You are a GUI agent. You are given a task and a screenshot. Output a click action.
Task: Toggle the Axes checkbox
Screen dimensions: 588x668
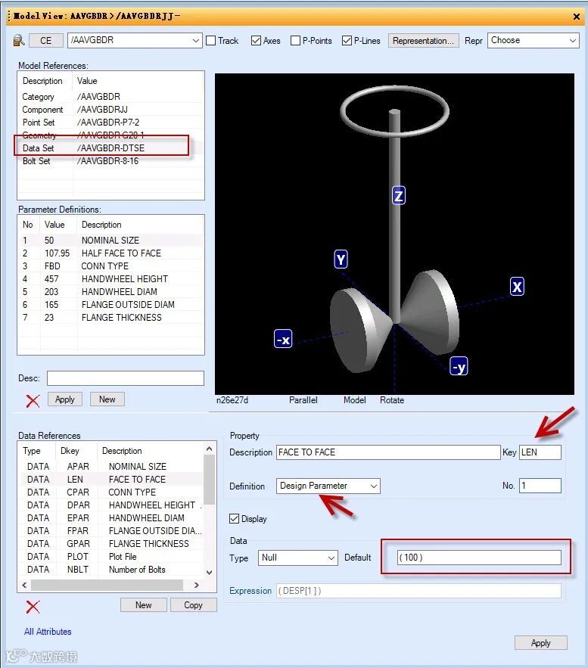pos(256,40)
